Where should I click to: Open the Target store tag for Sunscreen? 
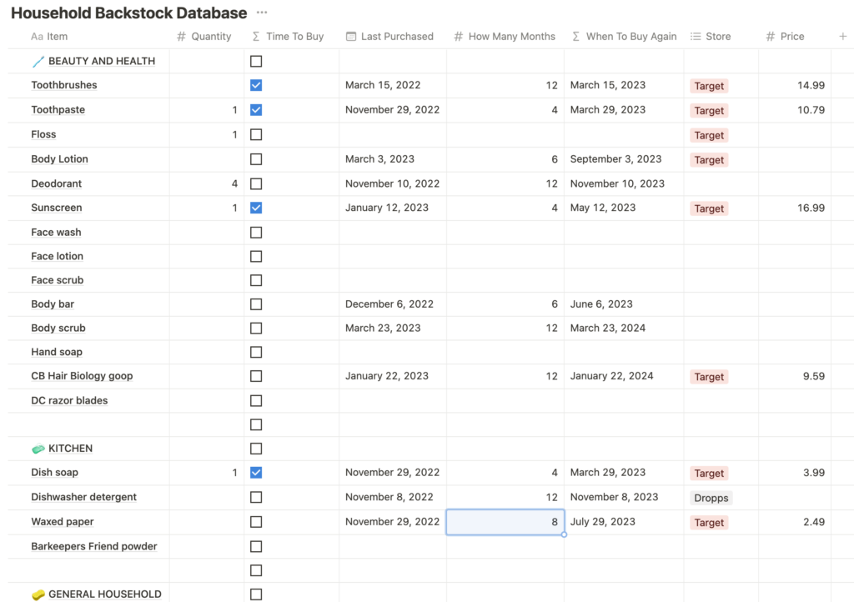(709, 208)
